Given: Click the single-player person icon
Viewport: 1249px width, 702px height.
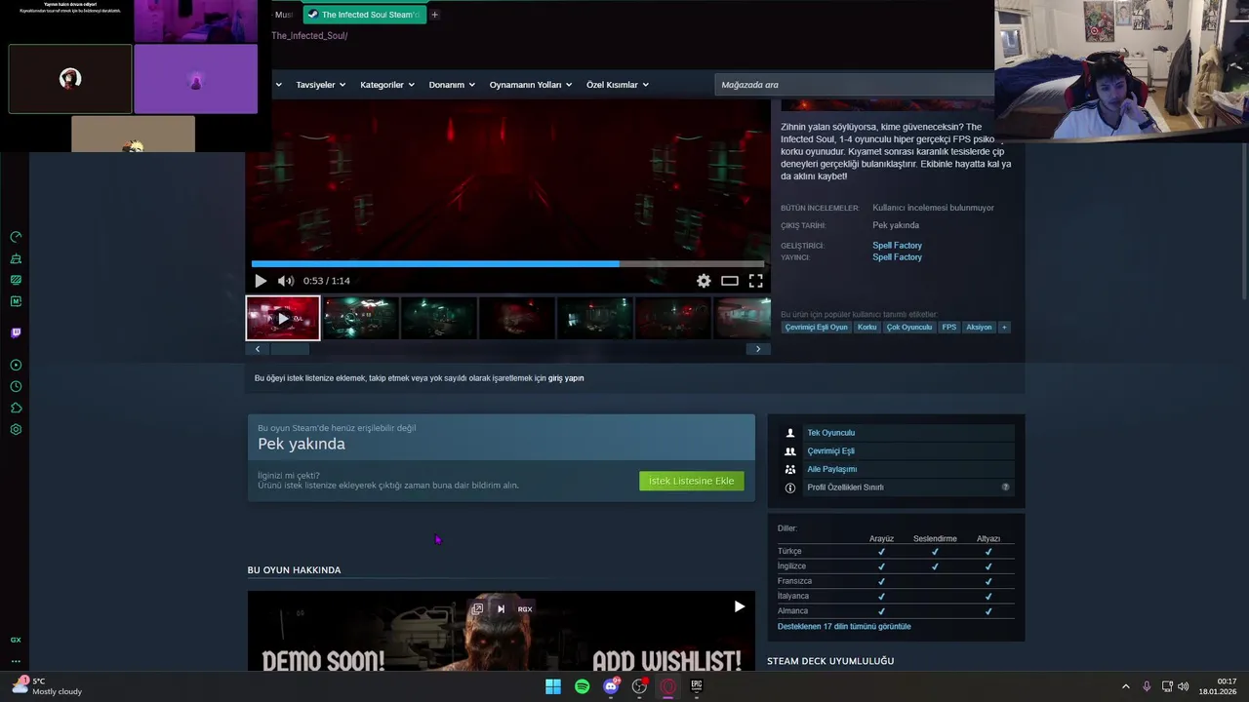Looking at the screenshot, I should (790, 433).
